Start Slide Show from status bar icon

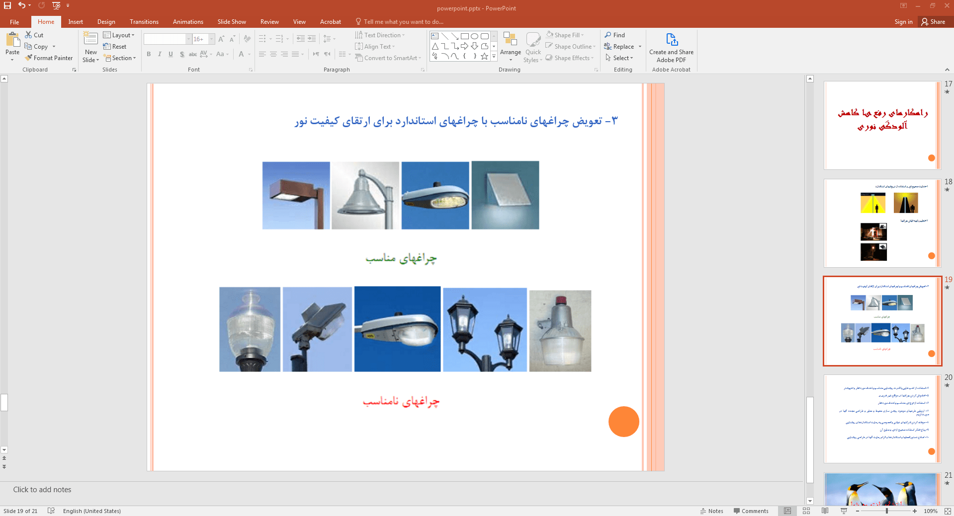[x=844, y=511]
